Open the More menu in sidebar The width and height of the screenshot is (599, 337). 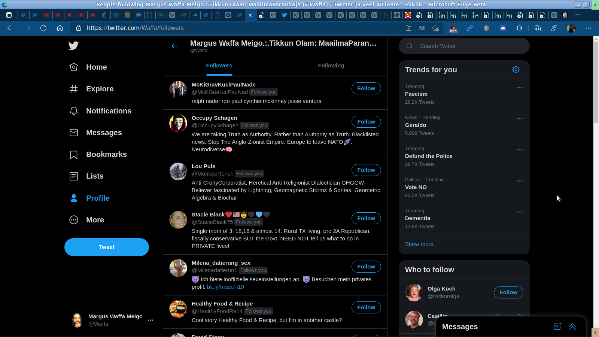coord(87,220)
